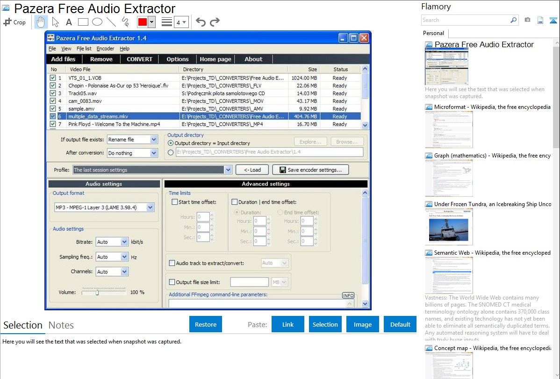Uncheck the cam_0083.mov file checkbox
The image size is (560, 379).
coord(53,101)
